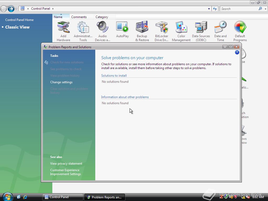Sort by the Category column header
Viewport: 268px width, 201px height.
[105, 17]
